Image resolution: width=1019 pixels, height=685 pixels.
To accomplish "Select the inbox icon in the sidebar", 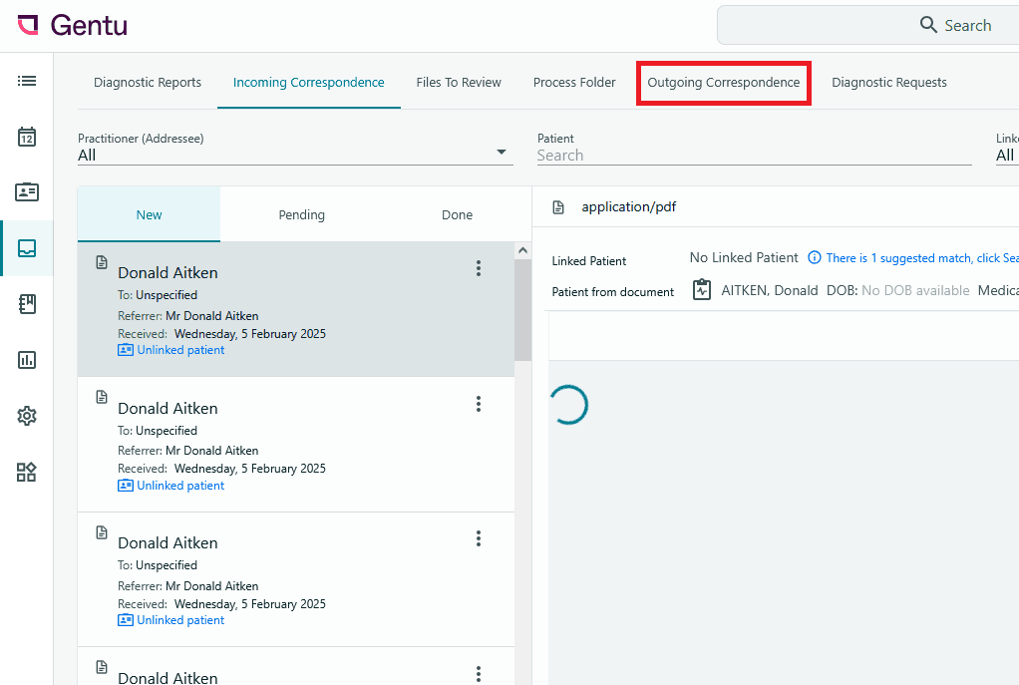I will pyautogui.click(x=27, y=248).
